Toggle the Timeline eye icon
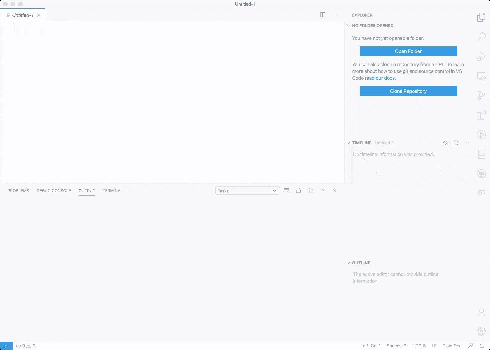The height and width of the screenshot is (350, 490). tap(446, 143)
